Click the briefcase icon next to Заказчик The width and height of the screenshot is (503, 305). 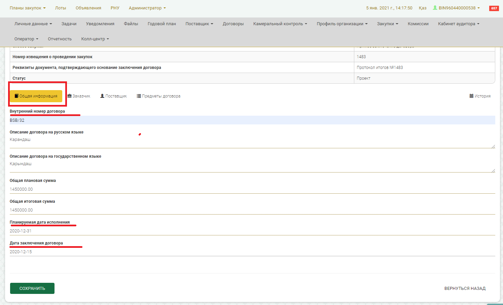[x=70, y=96]
